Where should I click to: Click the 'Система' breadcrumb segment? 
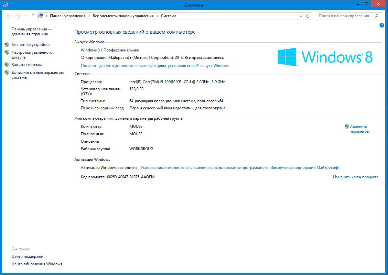pos(168,16)
